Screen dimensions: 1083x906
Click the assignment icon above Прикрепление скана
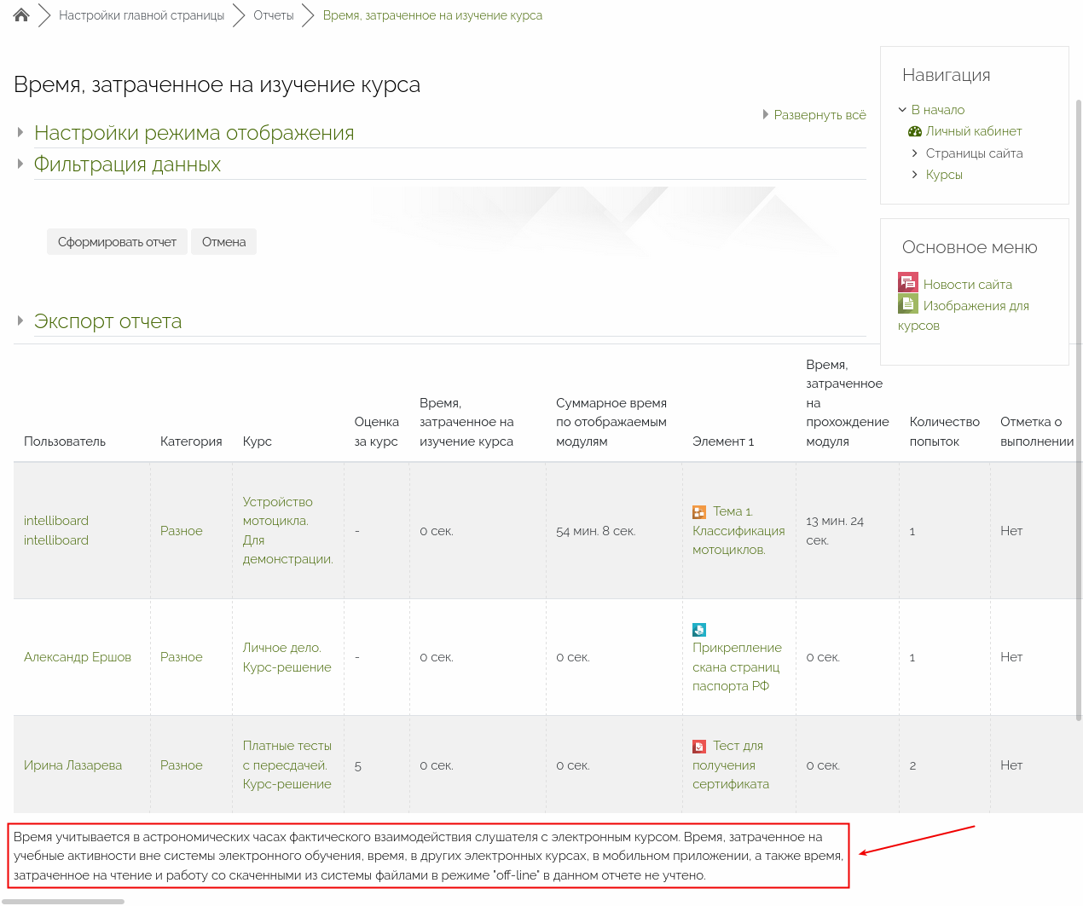pyautogui.click(x=699, y=630)
